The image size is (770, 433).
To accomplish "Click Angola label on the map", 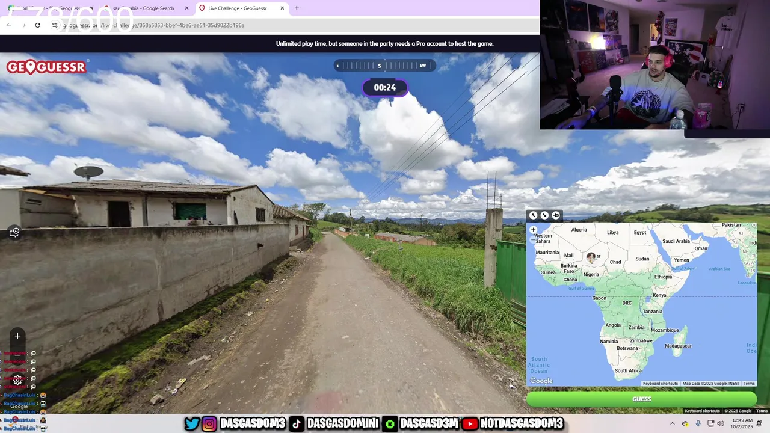I will coord(613,325).
